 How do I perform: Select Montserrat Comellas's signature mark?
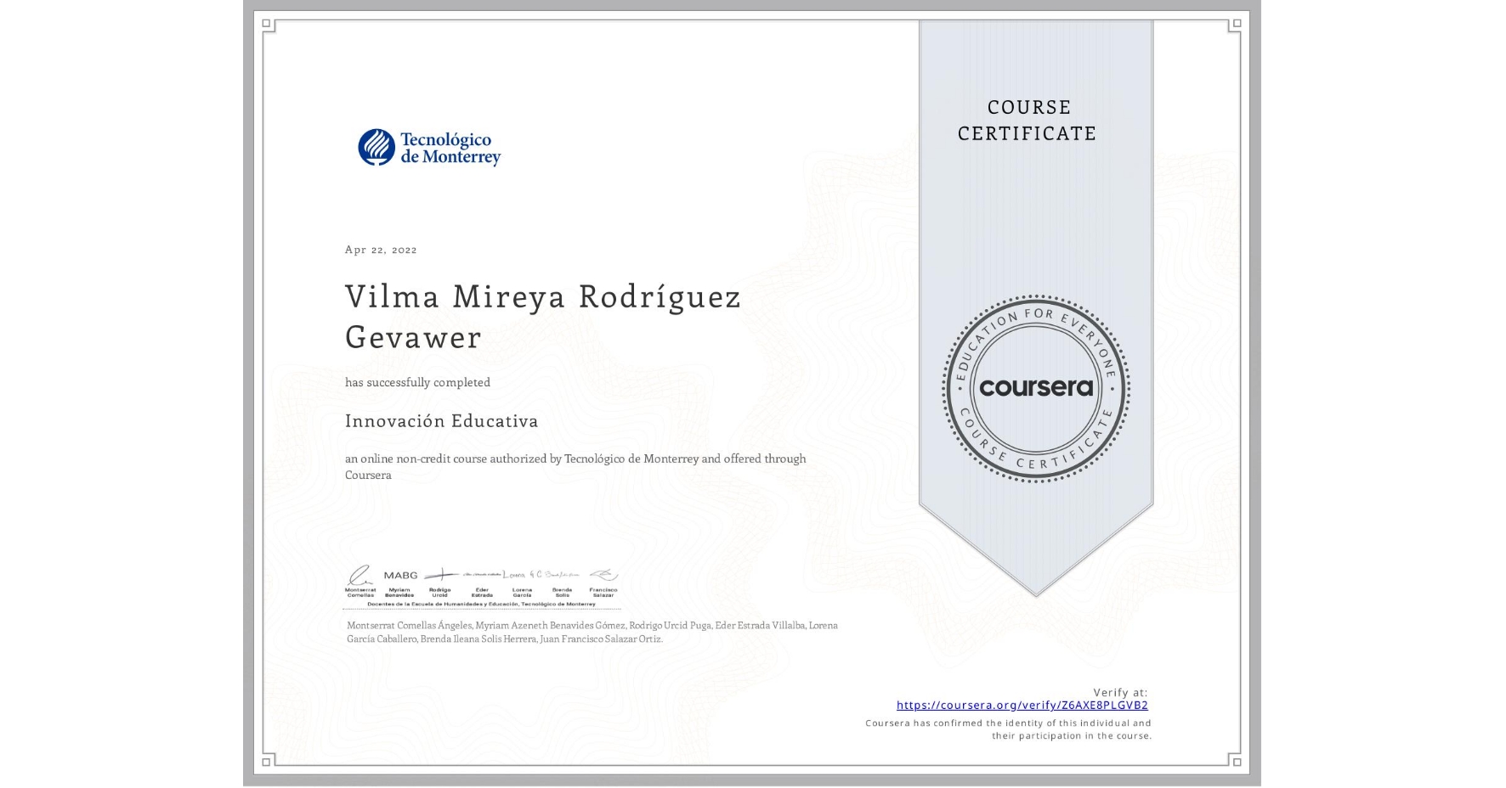tap(362, 575)
